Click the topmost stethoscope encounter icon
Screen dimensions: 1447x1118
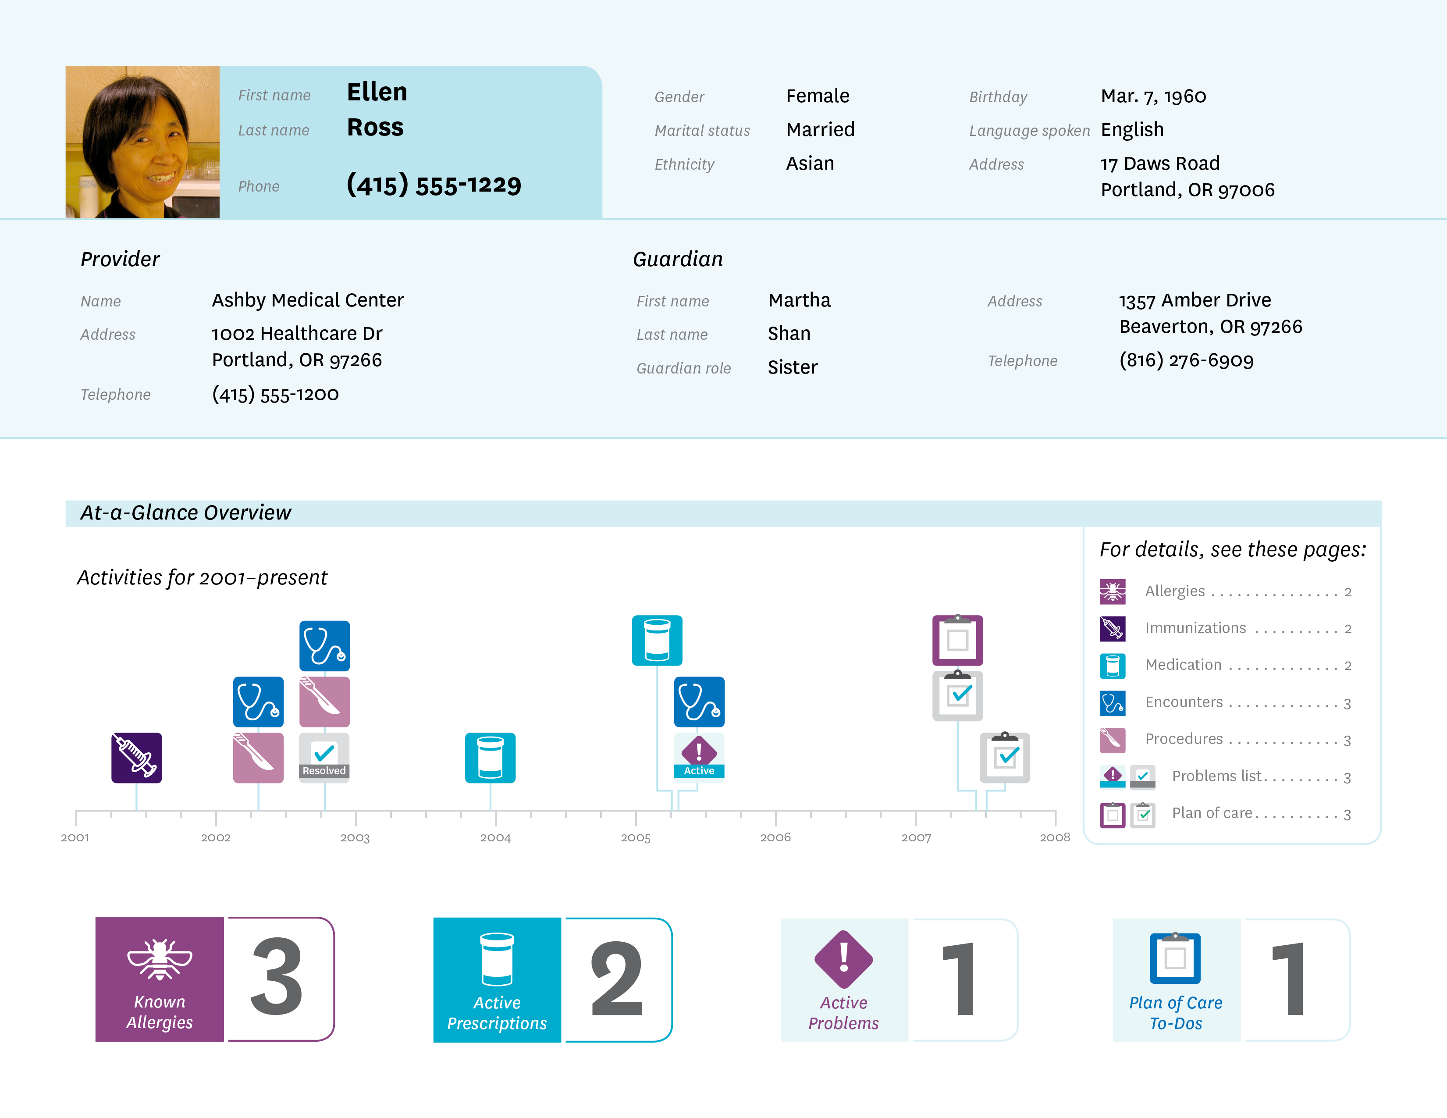tap(324, 645)
